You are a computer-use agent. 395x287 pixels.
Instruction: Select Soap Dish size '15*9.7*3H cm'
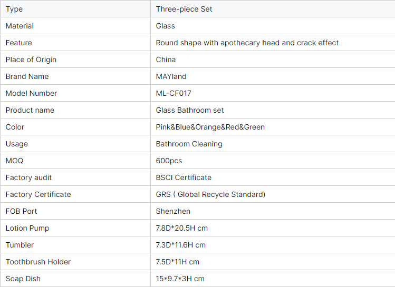[x=180, y=279]
